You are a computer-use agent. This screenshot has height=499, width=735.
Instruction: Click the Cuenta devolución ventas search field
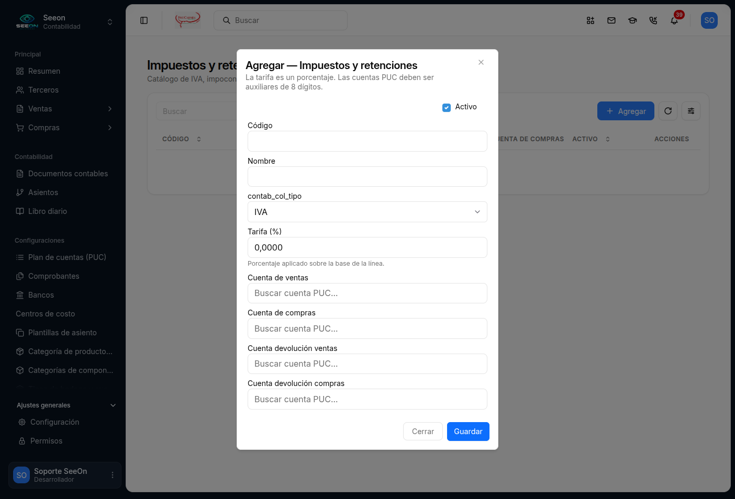pyautogui.click(x=367, y=364)
